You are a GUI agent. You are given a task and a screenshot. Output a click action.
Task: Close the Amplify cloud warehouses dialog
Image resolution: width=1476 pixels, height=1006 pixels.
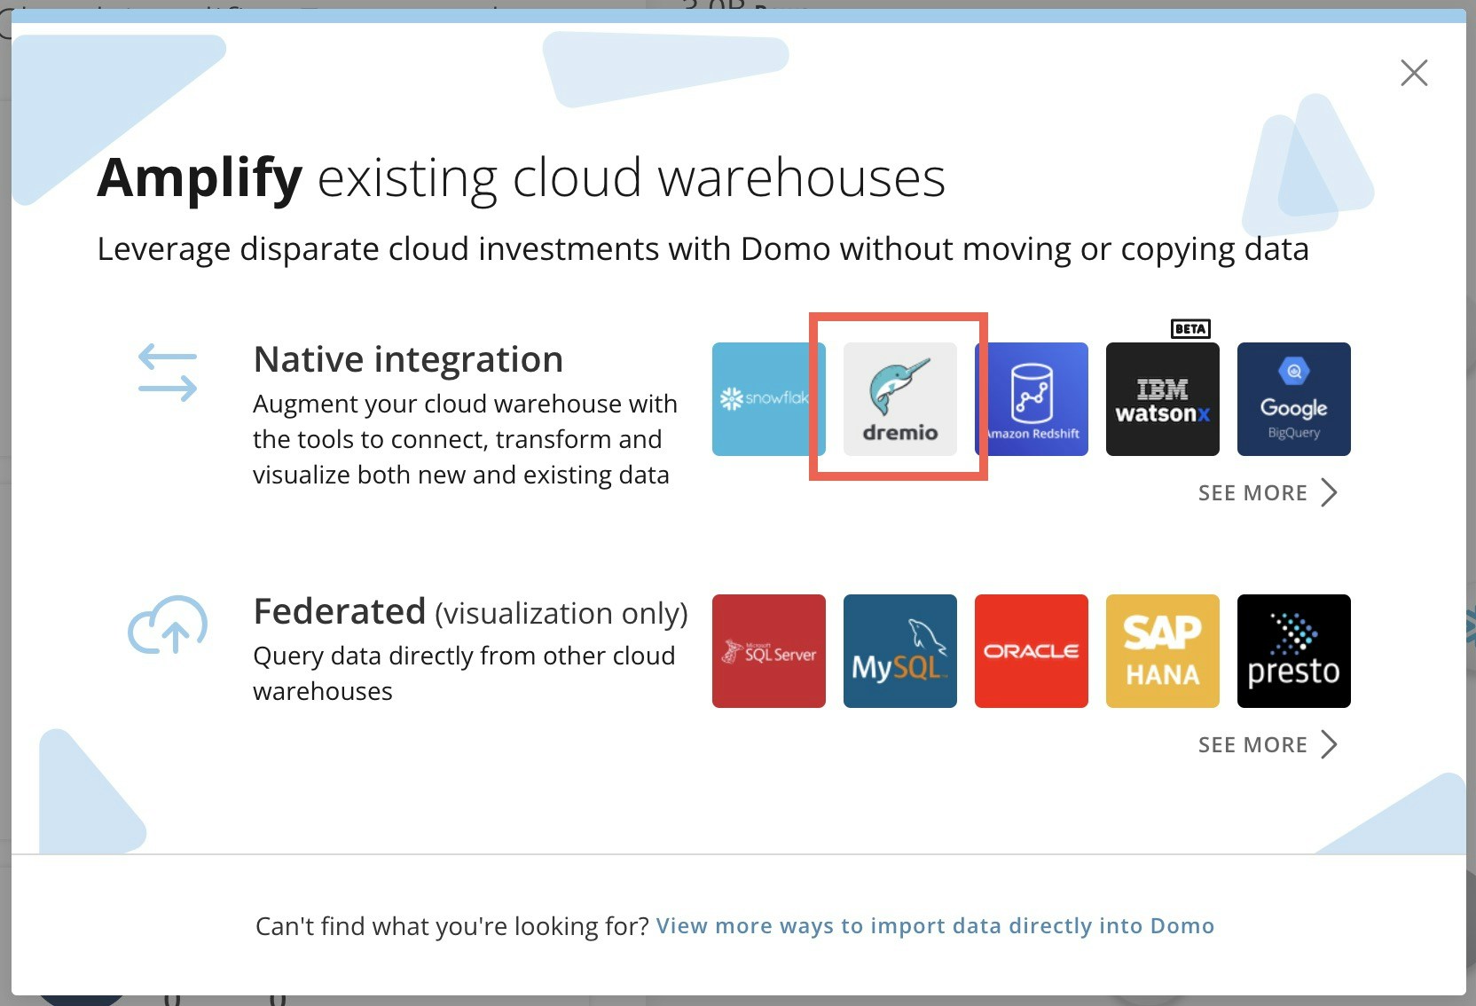pyautogui.click(x=1414, y=73)
